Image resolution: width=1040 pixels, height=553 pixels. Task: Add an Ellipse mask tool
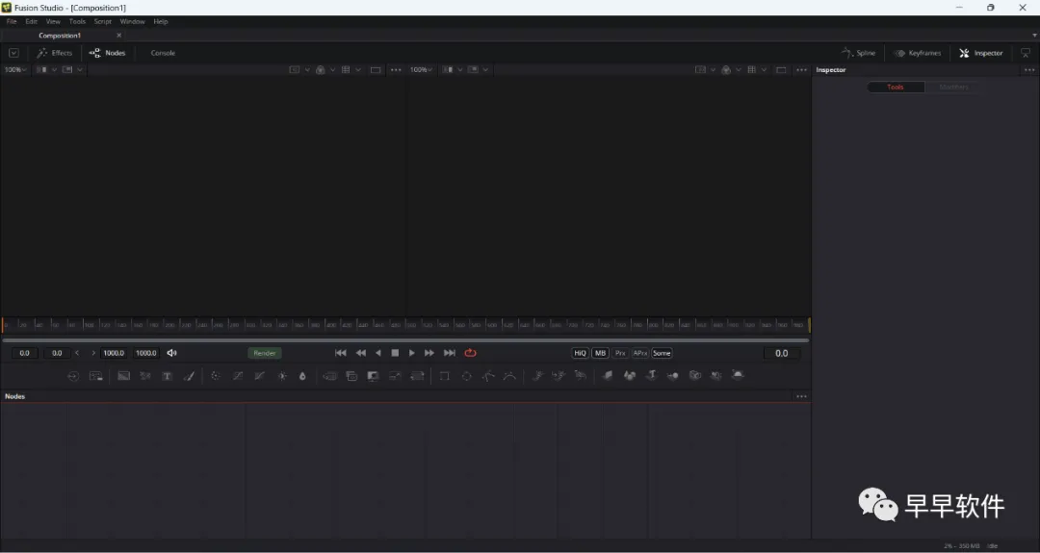pos(466,375)
